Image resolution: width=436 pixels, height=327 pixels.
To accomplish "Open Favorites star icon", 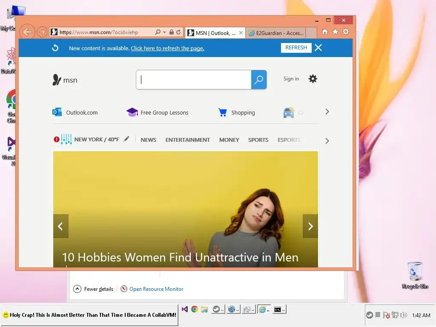I will pyautogui.click(x=336, y=32).
